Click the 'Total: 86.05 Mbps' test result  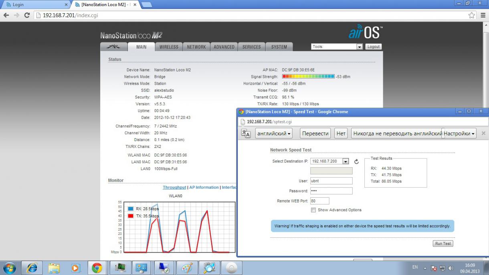coord(386,181)
